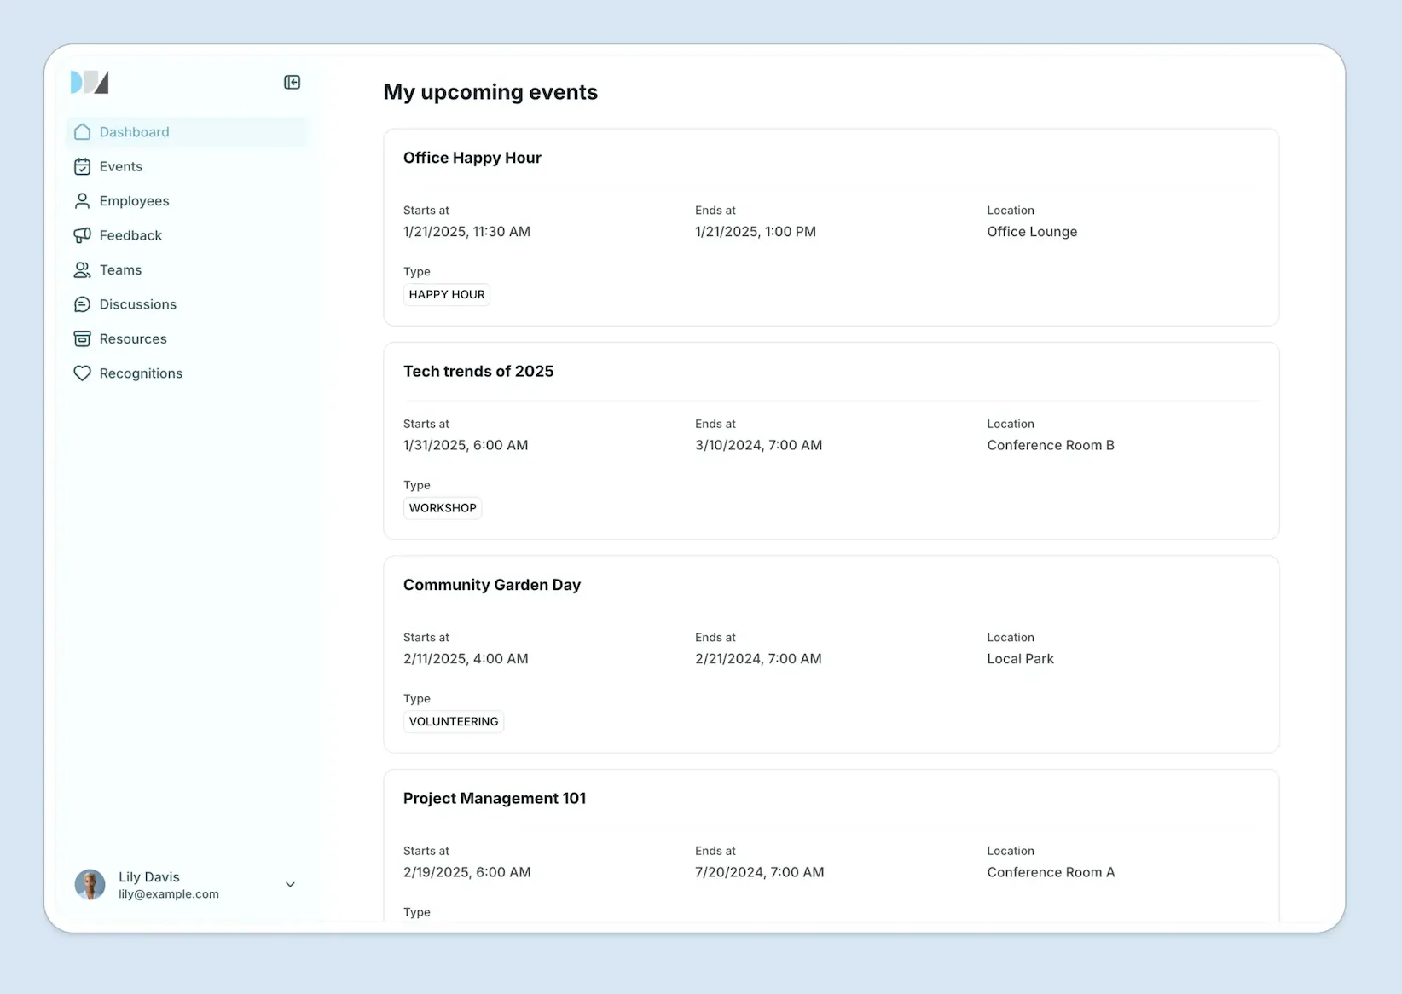Viewport: 1402px width, 994px height.
Task: Click the Conference Room A location
Action: pyautogui.click(x=1051, y=873)
